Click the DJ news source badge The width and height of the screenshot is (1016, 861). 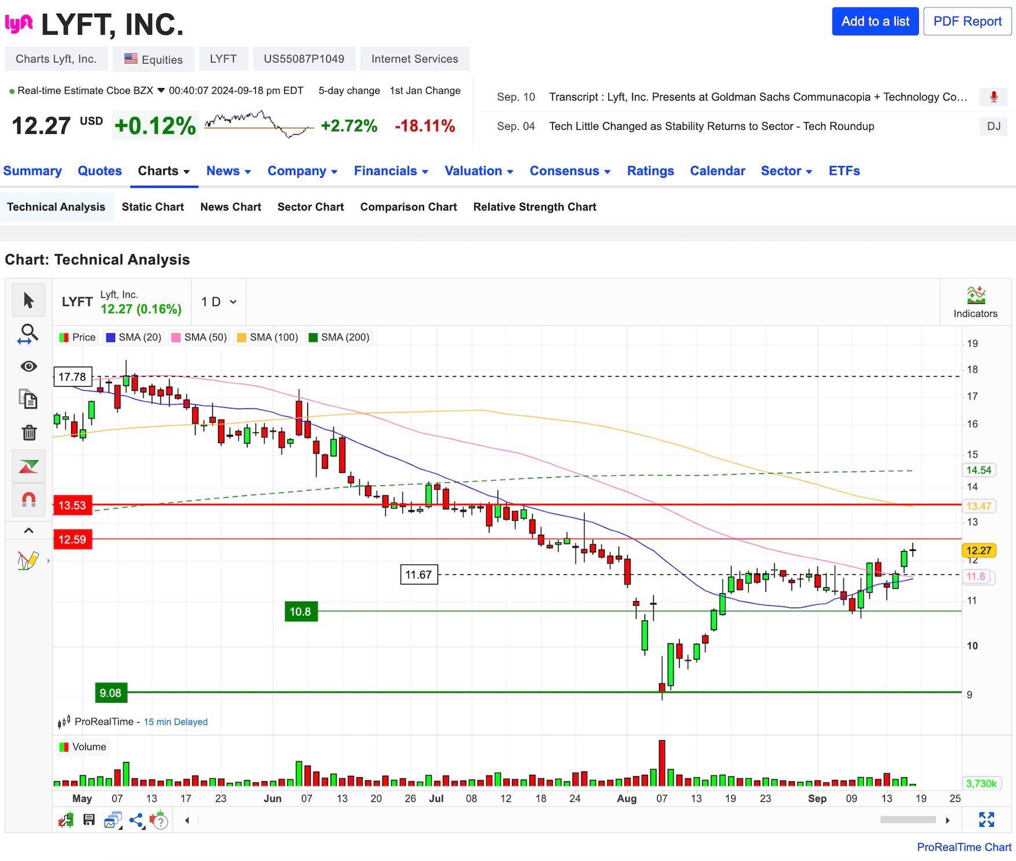click(993, 126)
